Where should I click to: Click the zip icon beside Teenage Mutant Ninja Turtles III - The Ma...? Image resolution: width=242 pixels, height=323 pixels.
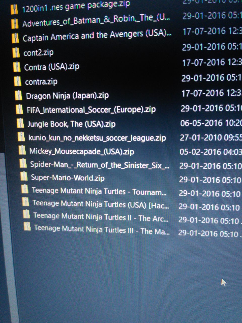coord(27,227)
